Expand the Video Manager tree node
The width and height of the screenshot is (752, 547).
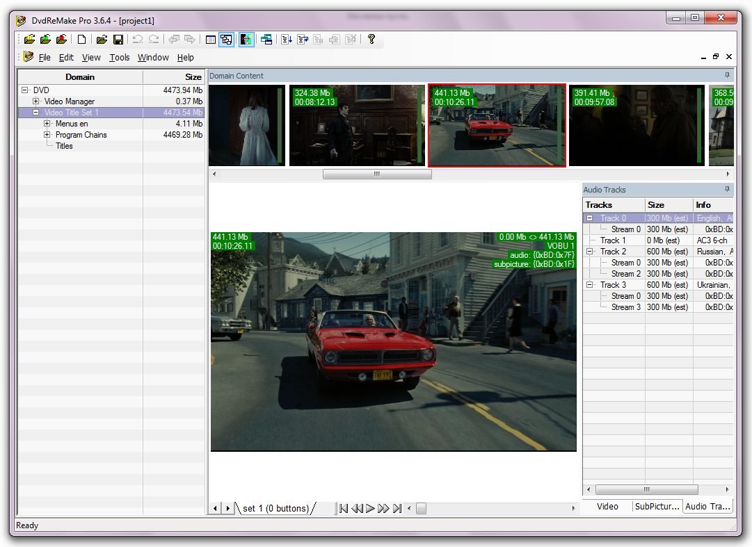click(x=35, y=101)
